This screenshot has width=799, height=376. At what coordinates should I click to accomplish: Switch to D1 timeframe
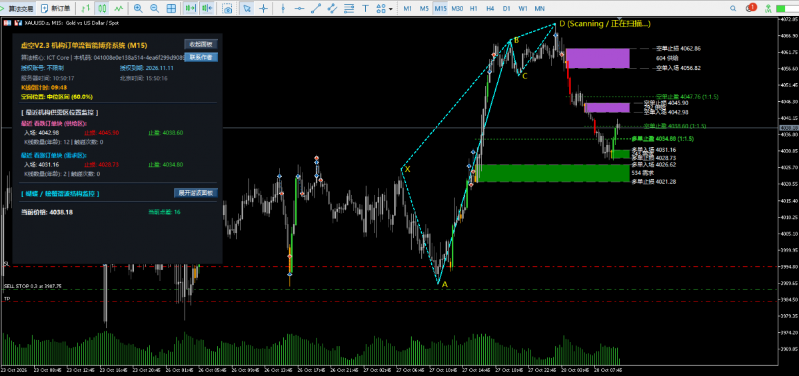tap(506, 8)
